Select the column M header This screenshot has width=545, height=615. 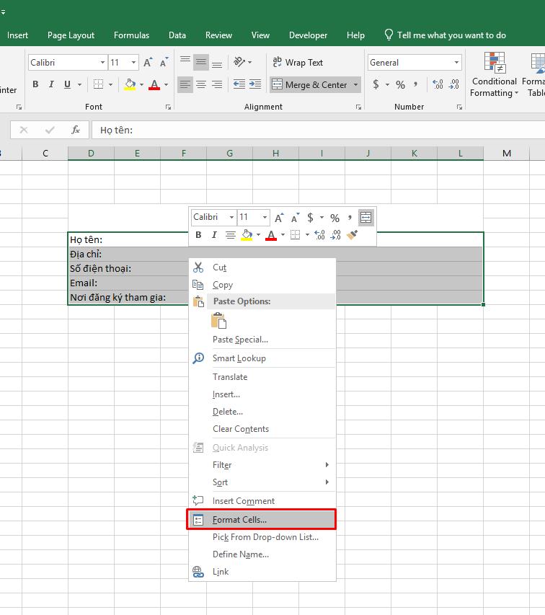coord(507,154)
